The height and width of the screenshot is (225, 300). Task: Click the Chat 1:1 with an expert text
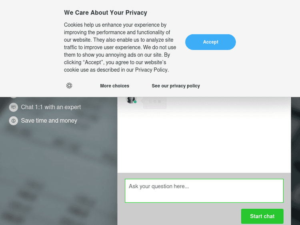(x=51, y=107)
